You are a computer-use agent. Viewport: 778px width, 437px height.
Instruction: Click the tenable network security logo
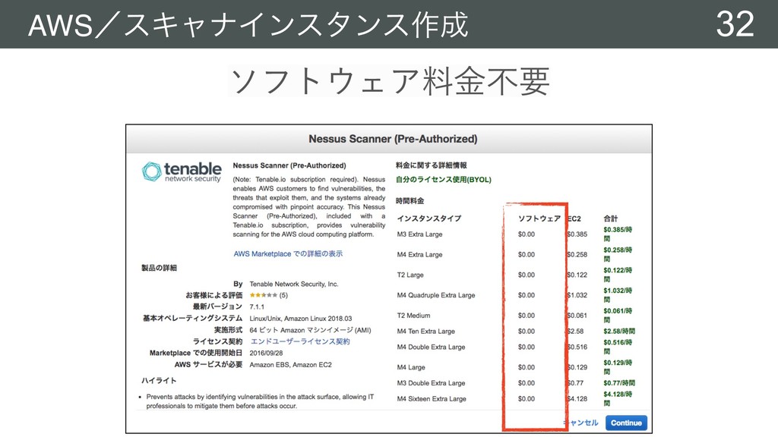(x=182, y=172)
